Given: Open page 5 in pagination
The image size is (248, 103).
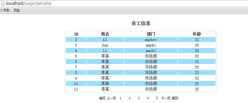Looking at the screenshot, I should point(157,98).
